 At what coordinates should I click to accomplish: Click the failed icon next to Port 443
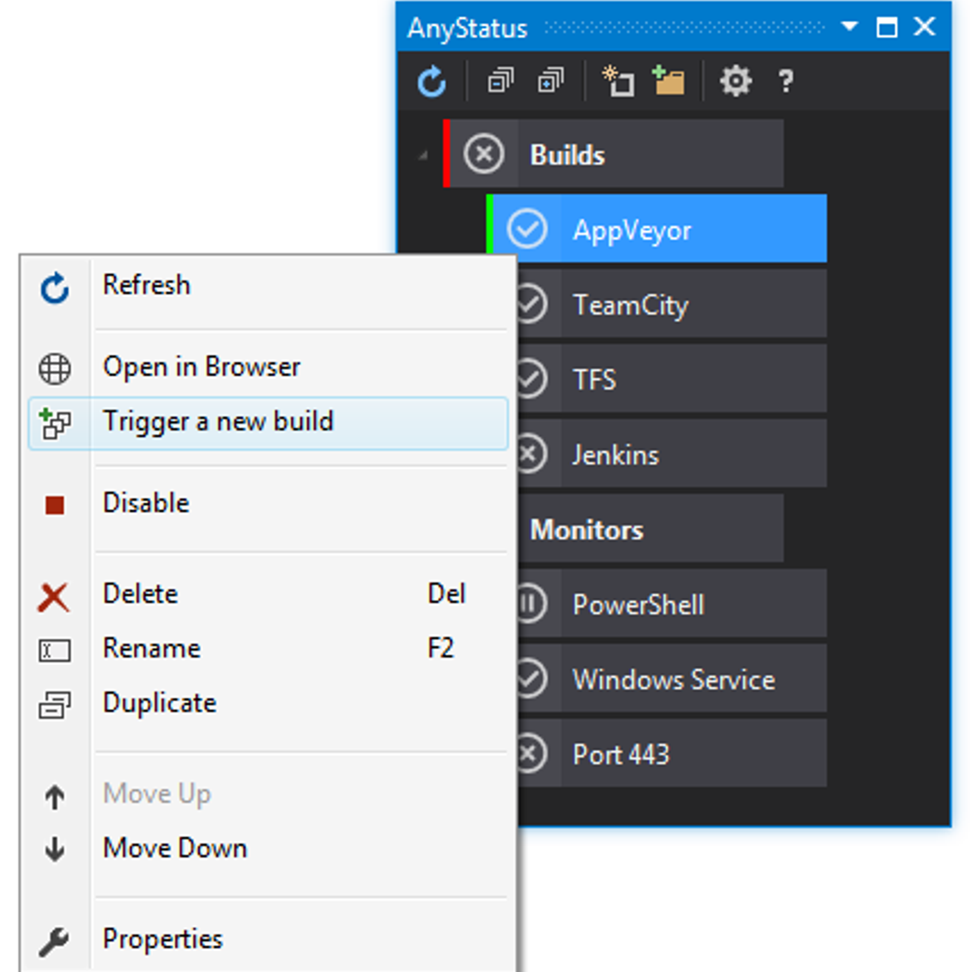click(532, 754)
